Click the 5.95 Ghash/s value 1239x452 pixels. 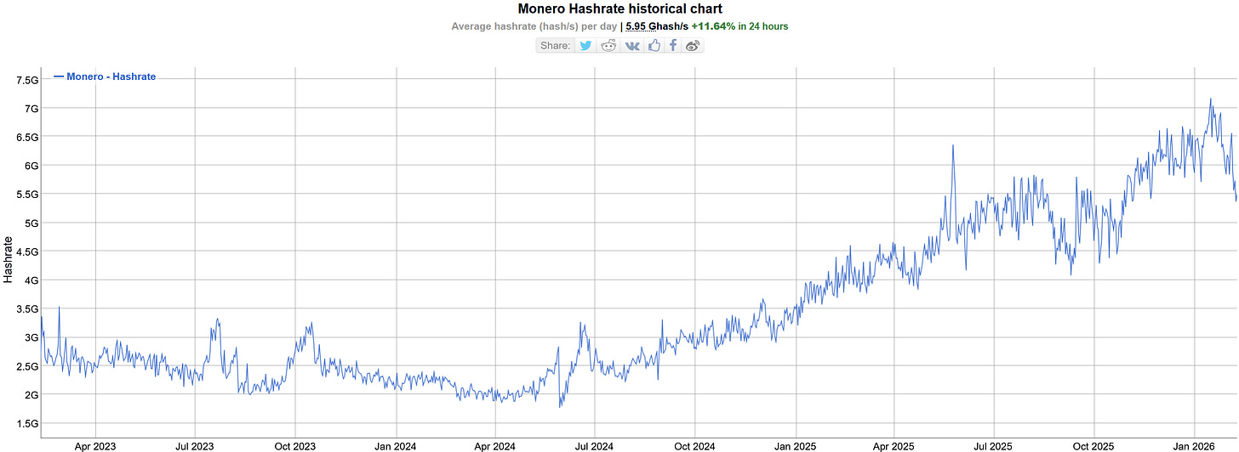[x=656, y=26]
